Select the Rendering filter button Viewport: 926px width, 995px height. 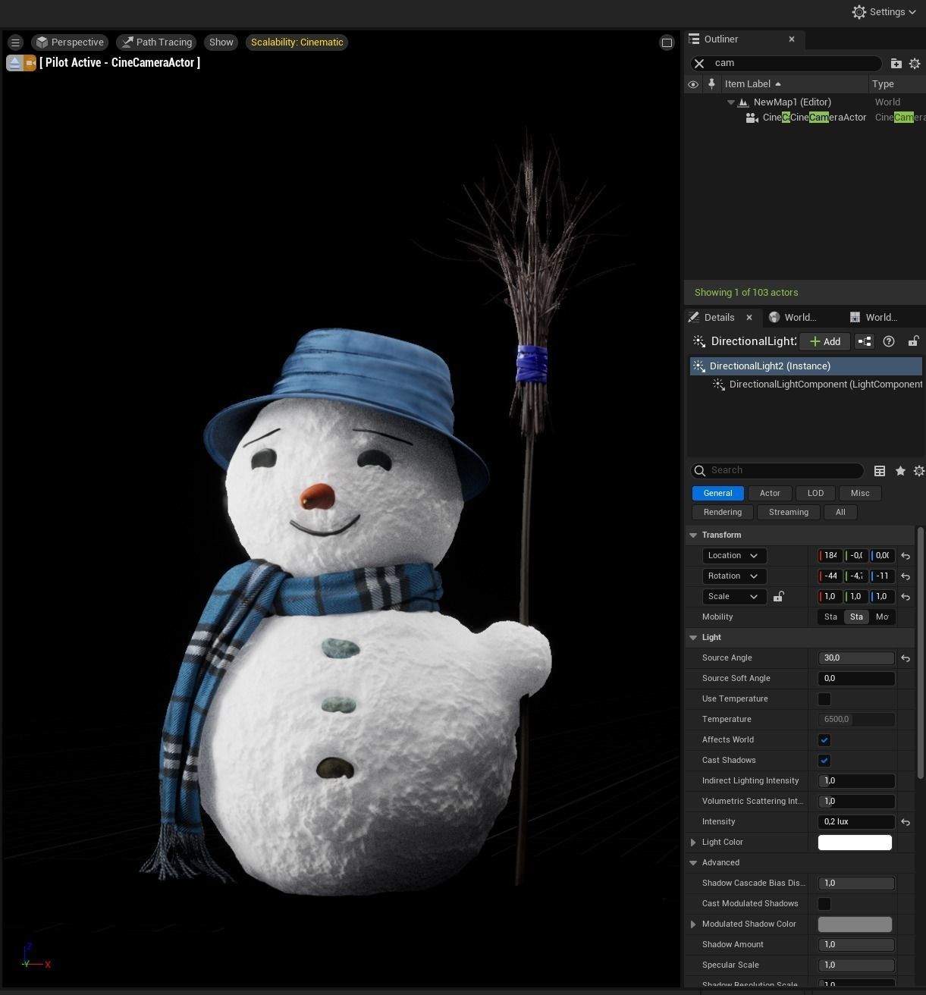[723, 513]
